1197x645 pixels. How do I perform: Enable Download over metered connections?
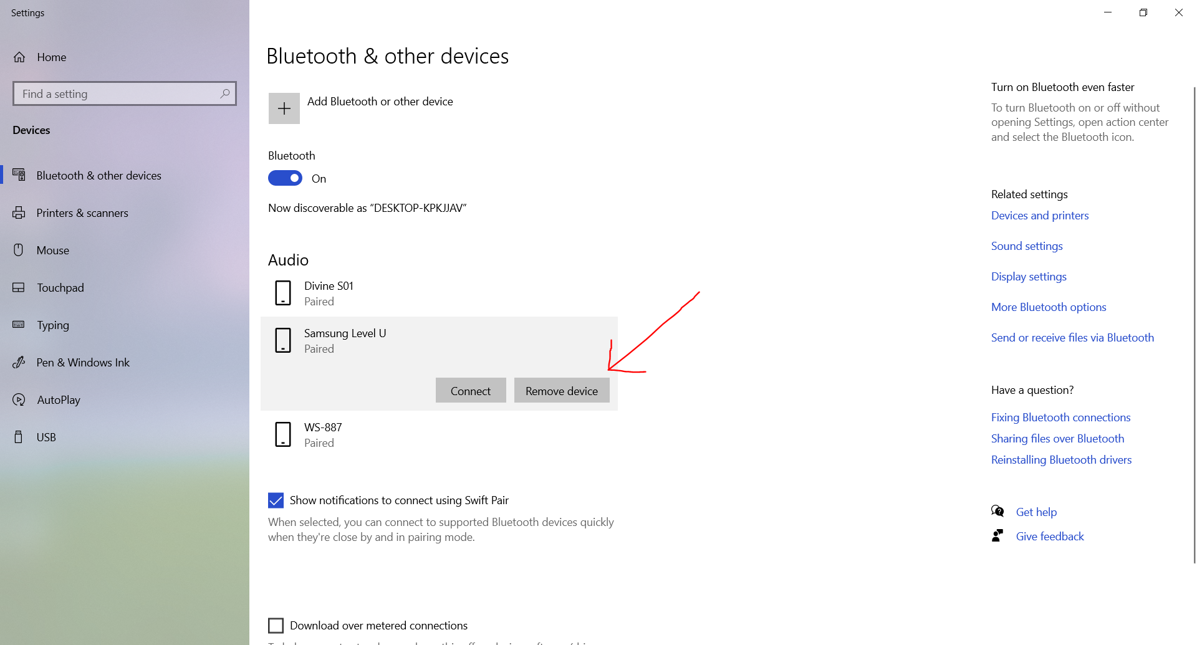tap(276, 625)
